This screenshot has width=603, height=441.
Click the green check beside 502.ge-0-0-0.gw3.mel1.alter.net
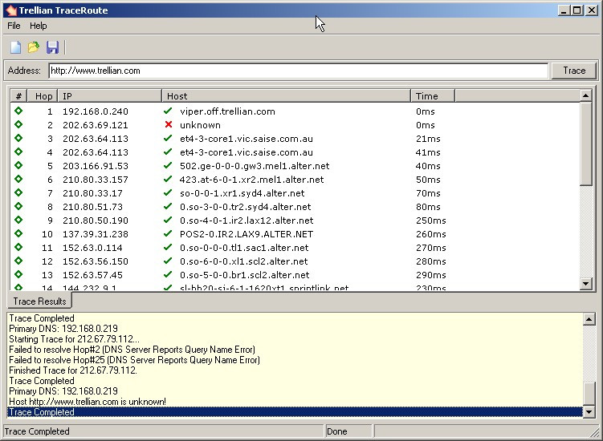[168, 165]
